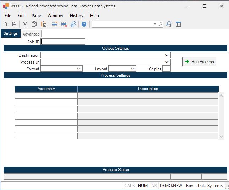Click the delete row icon

(64, 24)
